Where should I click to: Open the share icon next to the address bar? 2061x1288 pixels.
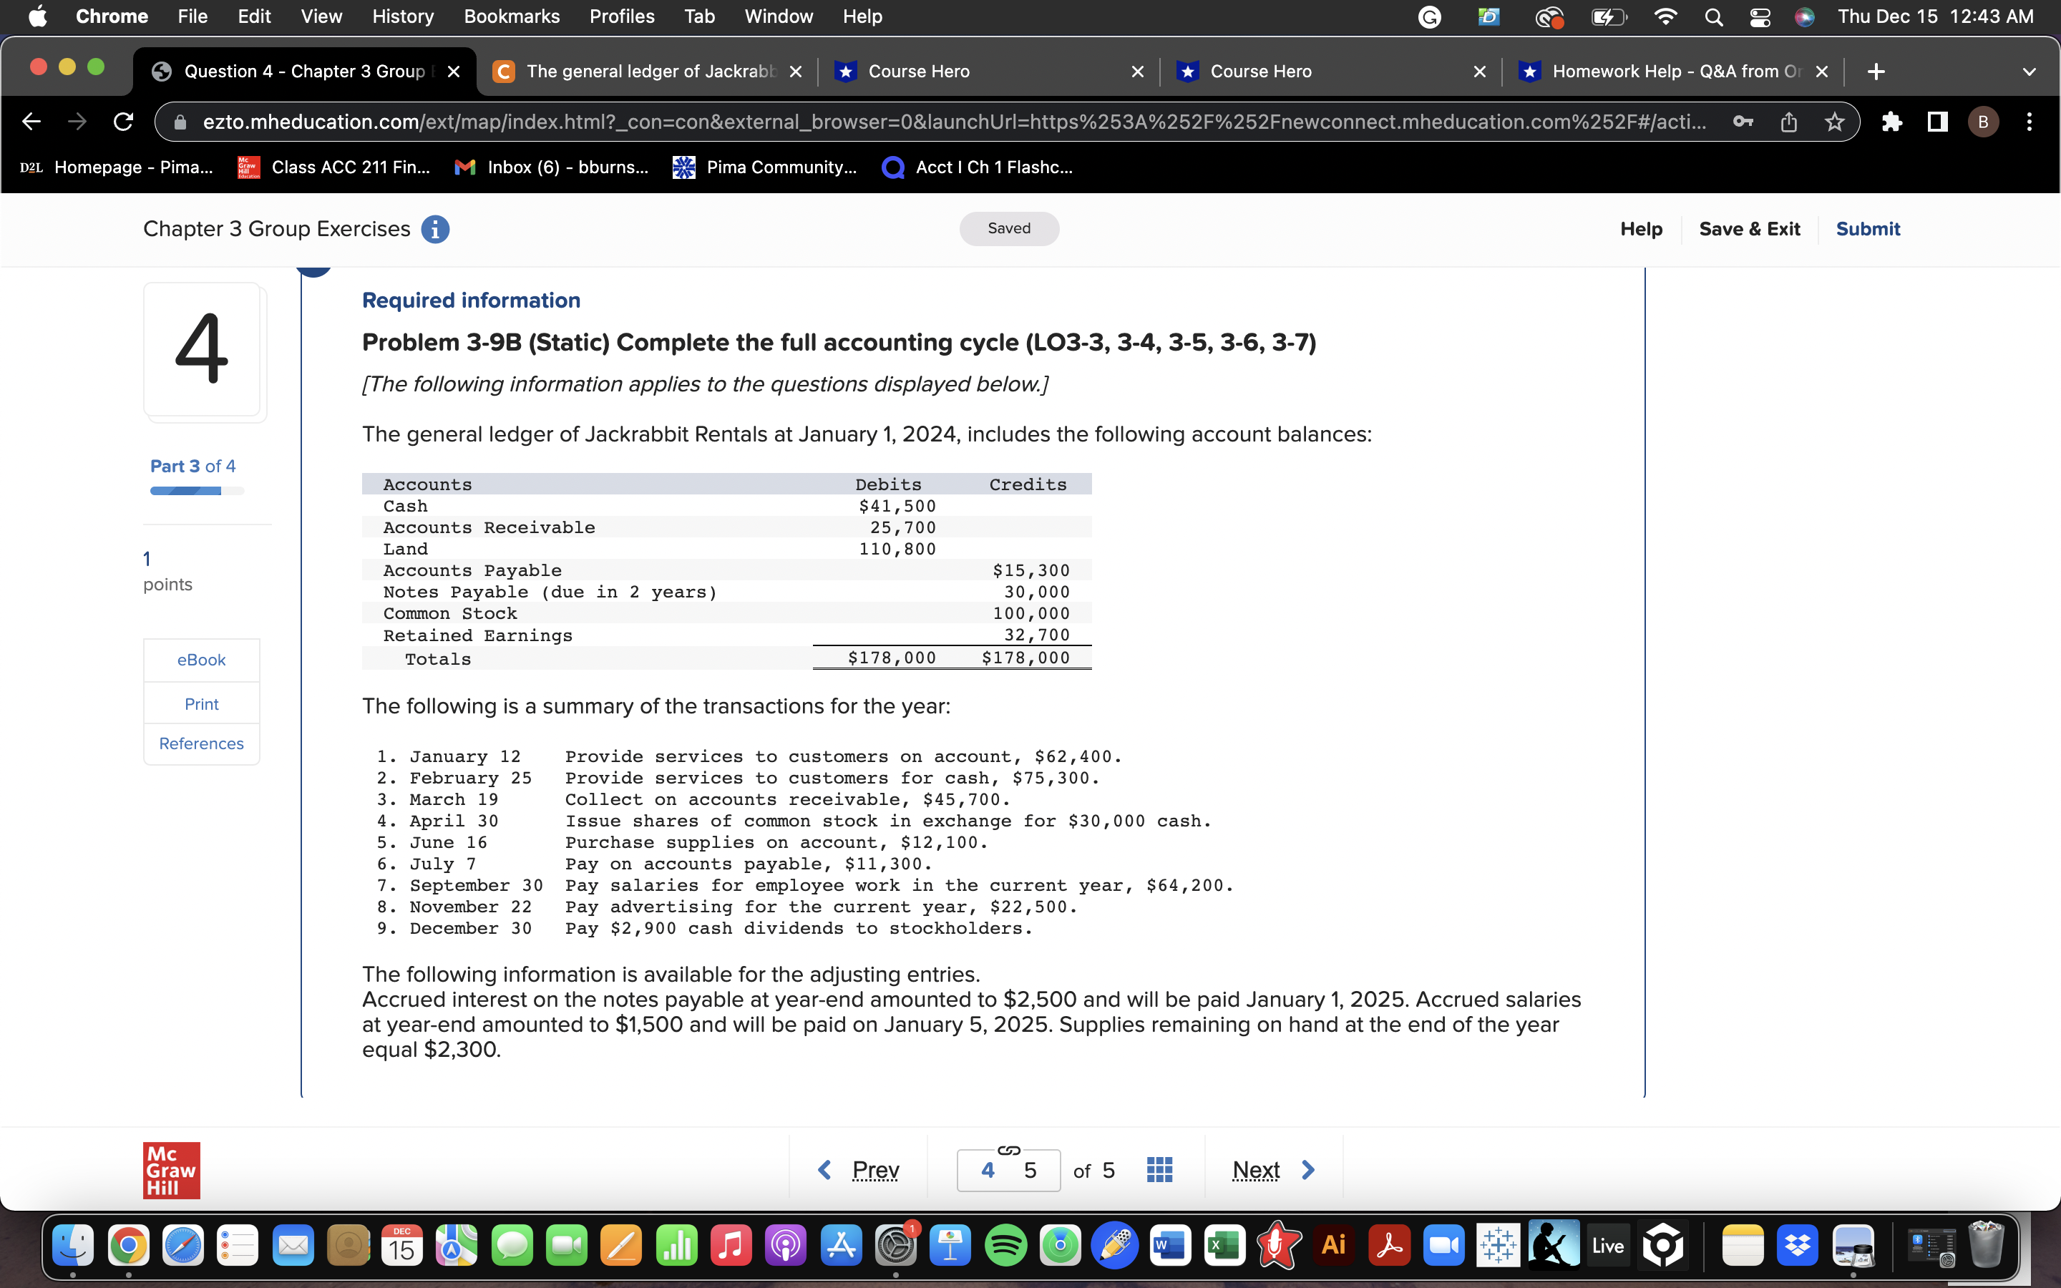pyautogui.click(x=1788, y=122)
